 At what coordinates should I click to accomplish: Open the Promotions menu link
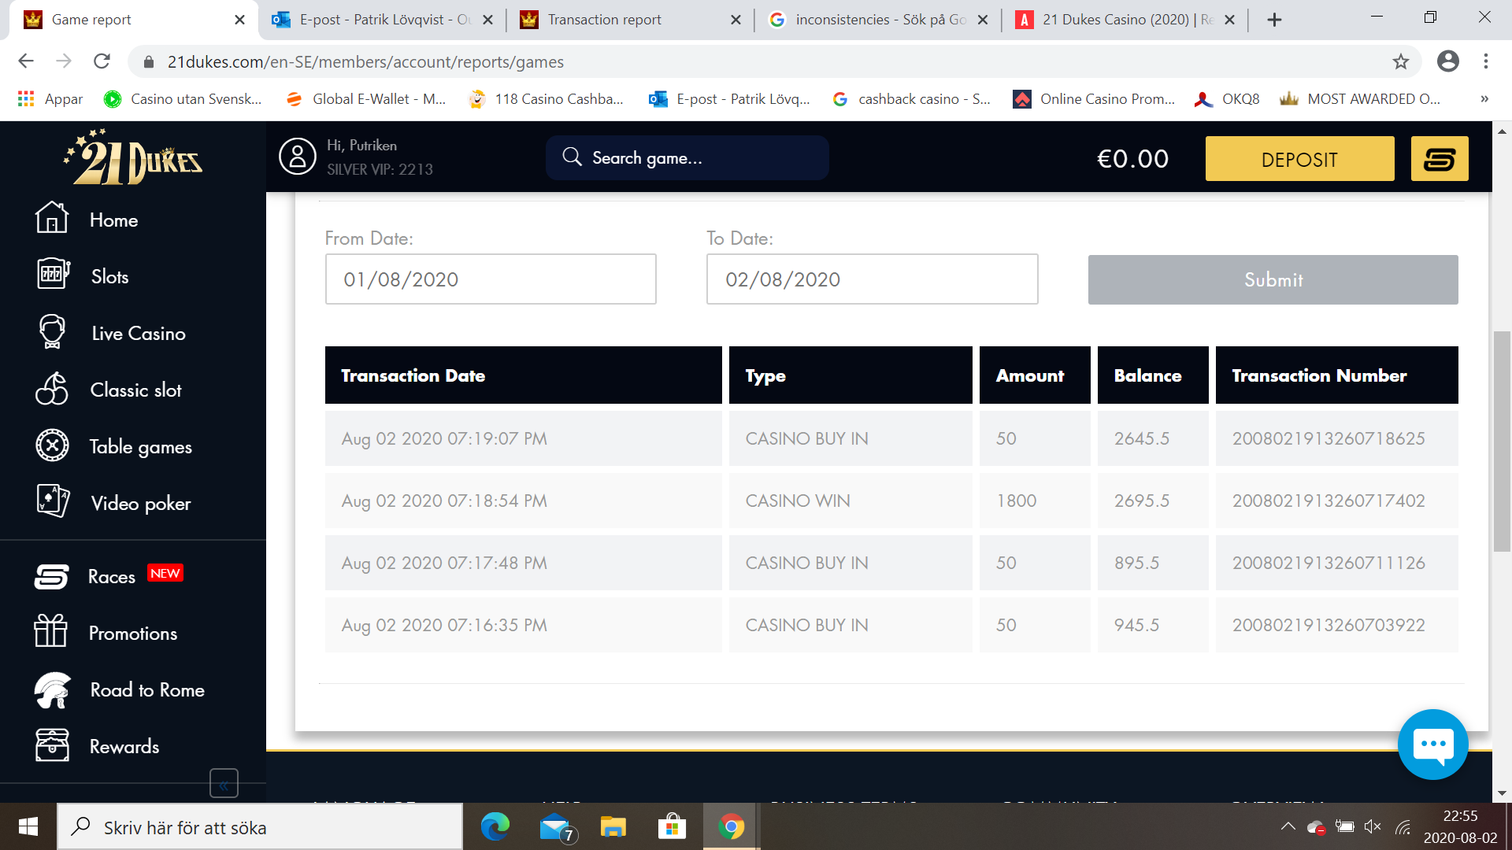click(x=133, y=634)
